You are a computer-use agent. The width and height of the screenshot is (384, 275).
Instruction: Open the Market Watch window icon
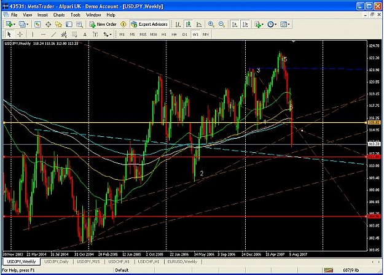point(37,24)
